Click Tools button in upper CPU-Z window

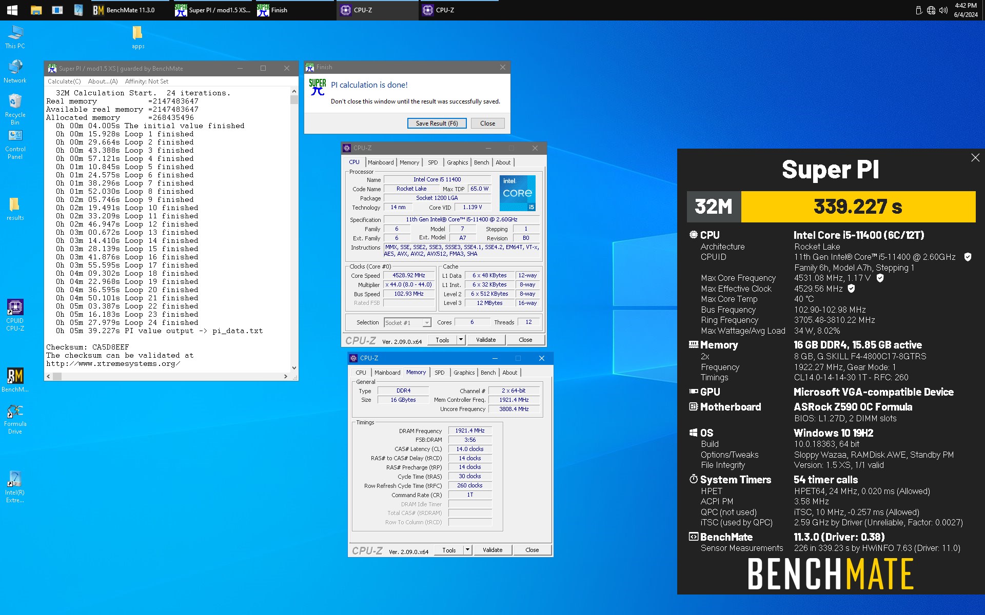(x=442, y=340)
